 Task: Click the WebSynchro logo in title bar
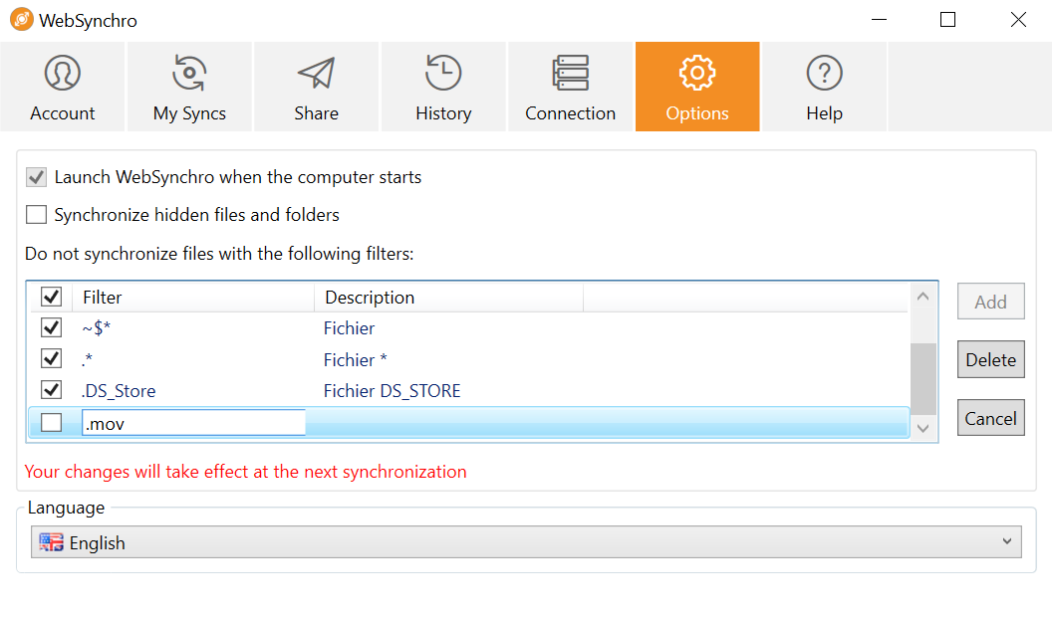click(22, 20)
